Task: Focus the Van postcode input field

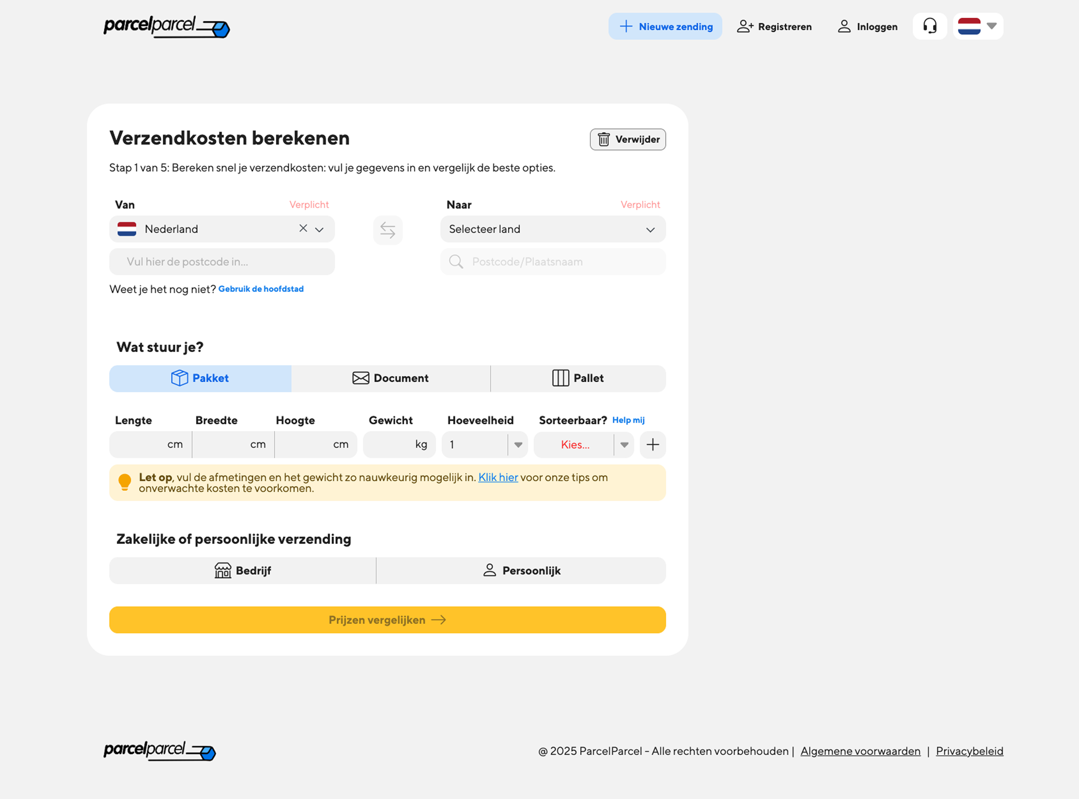Action: tap(222, 262)
